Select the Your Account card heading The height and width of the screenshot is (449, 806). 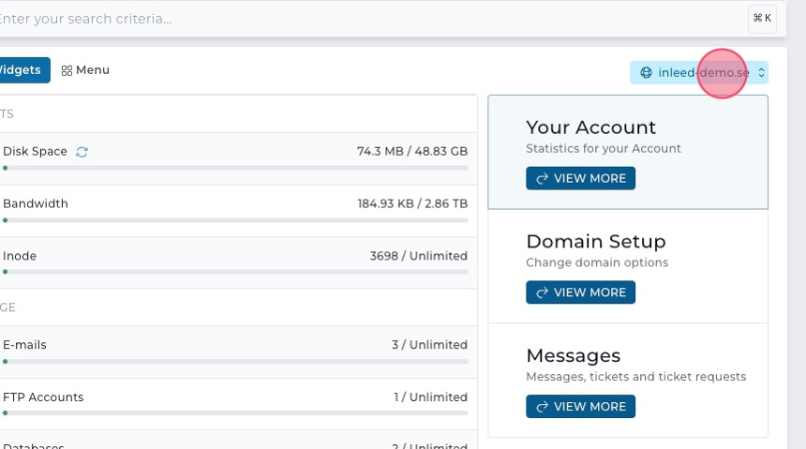tap(590, 127)
